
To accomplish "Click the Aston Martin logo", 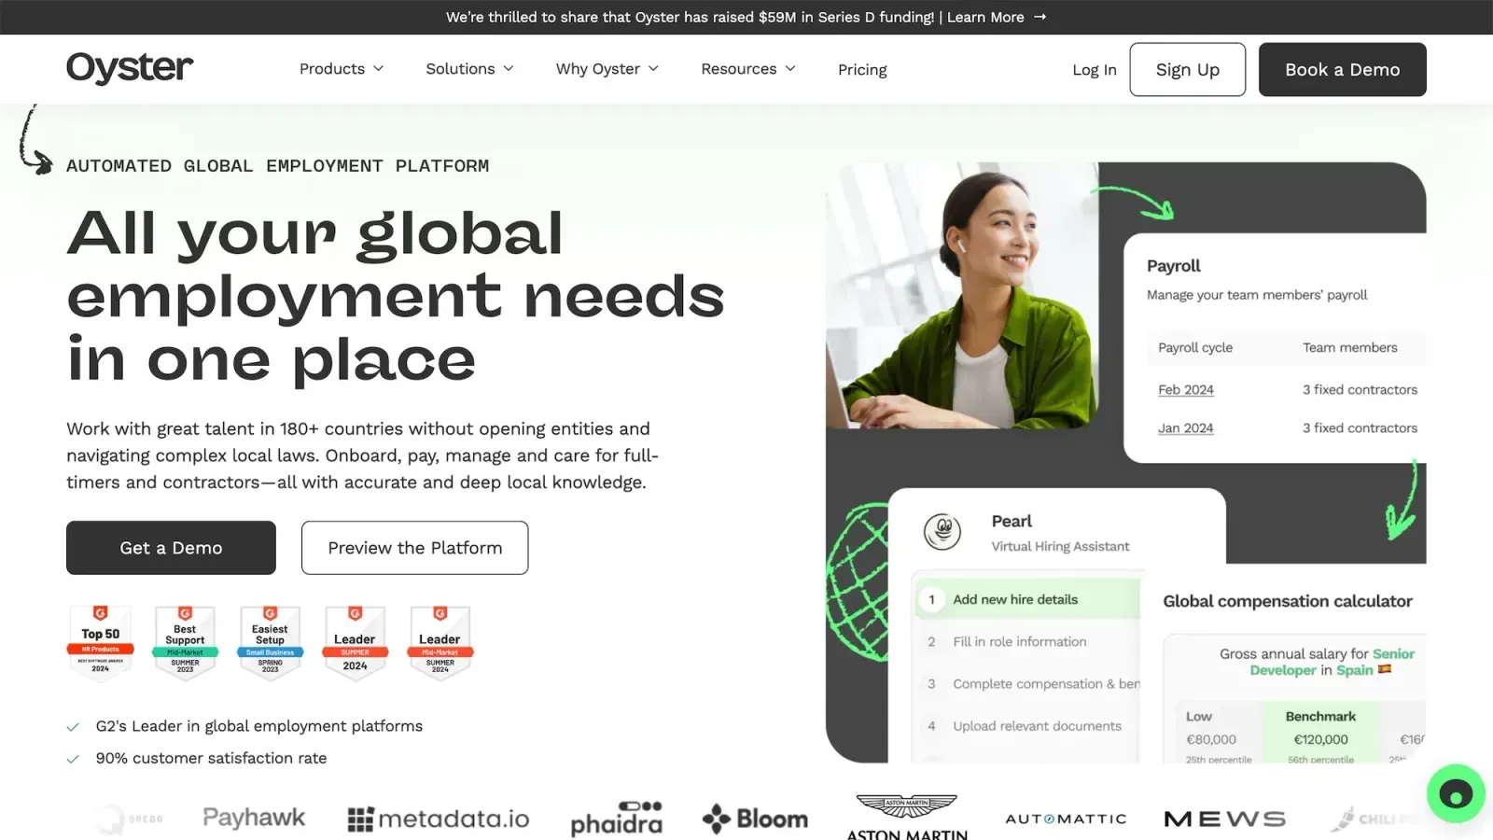I will [x=907, y=818].
